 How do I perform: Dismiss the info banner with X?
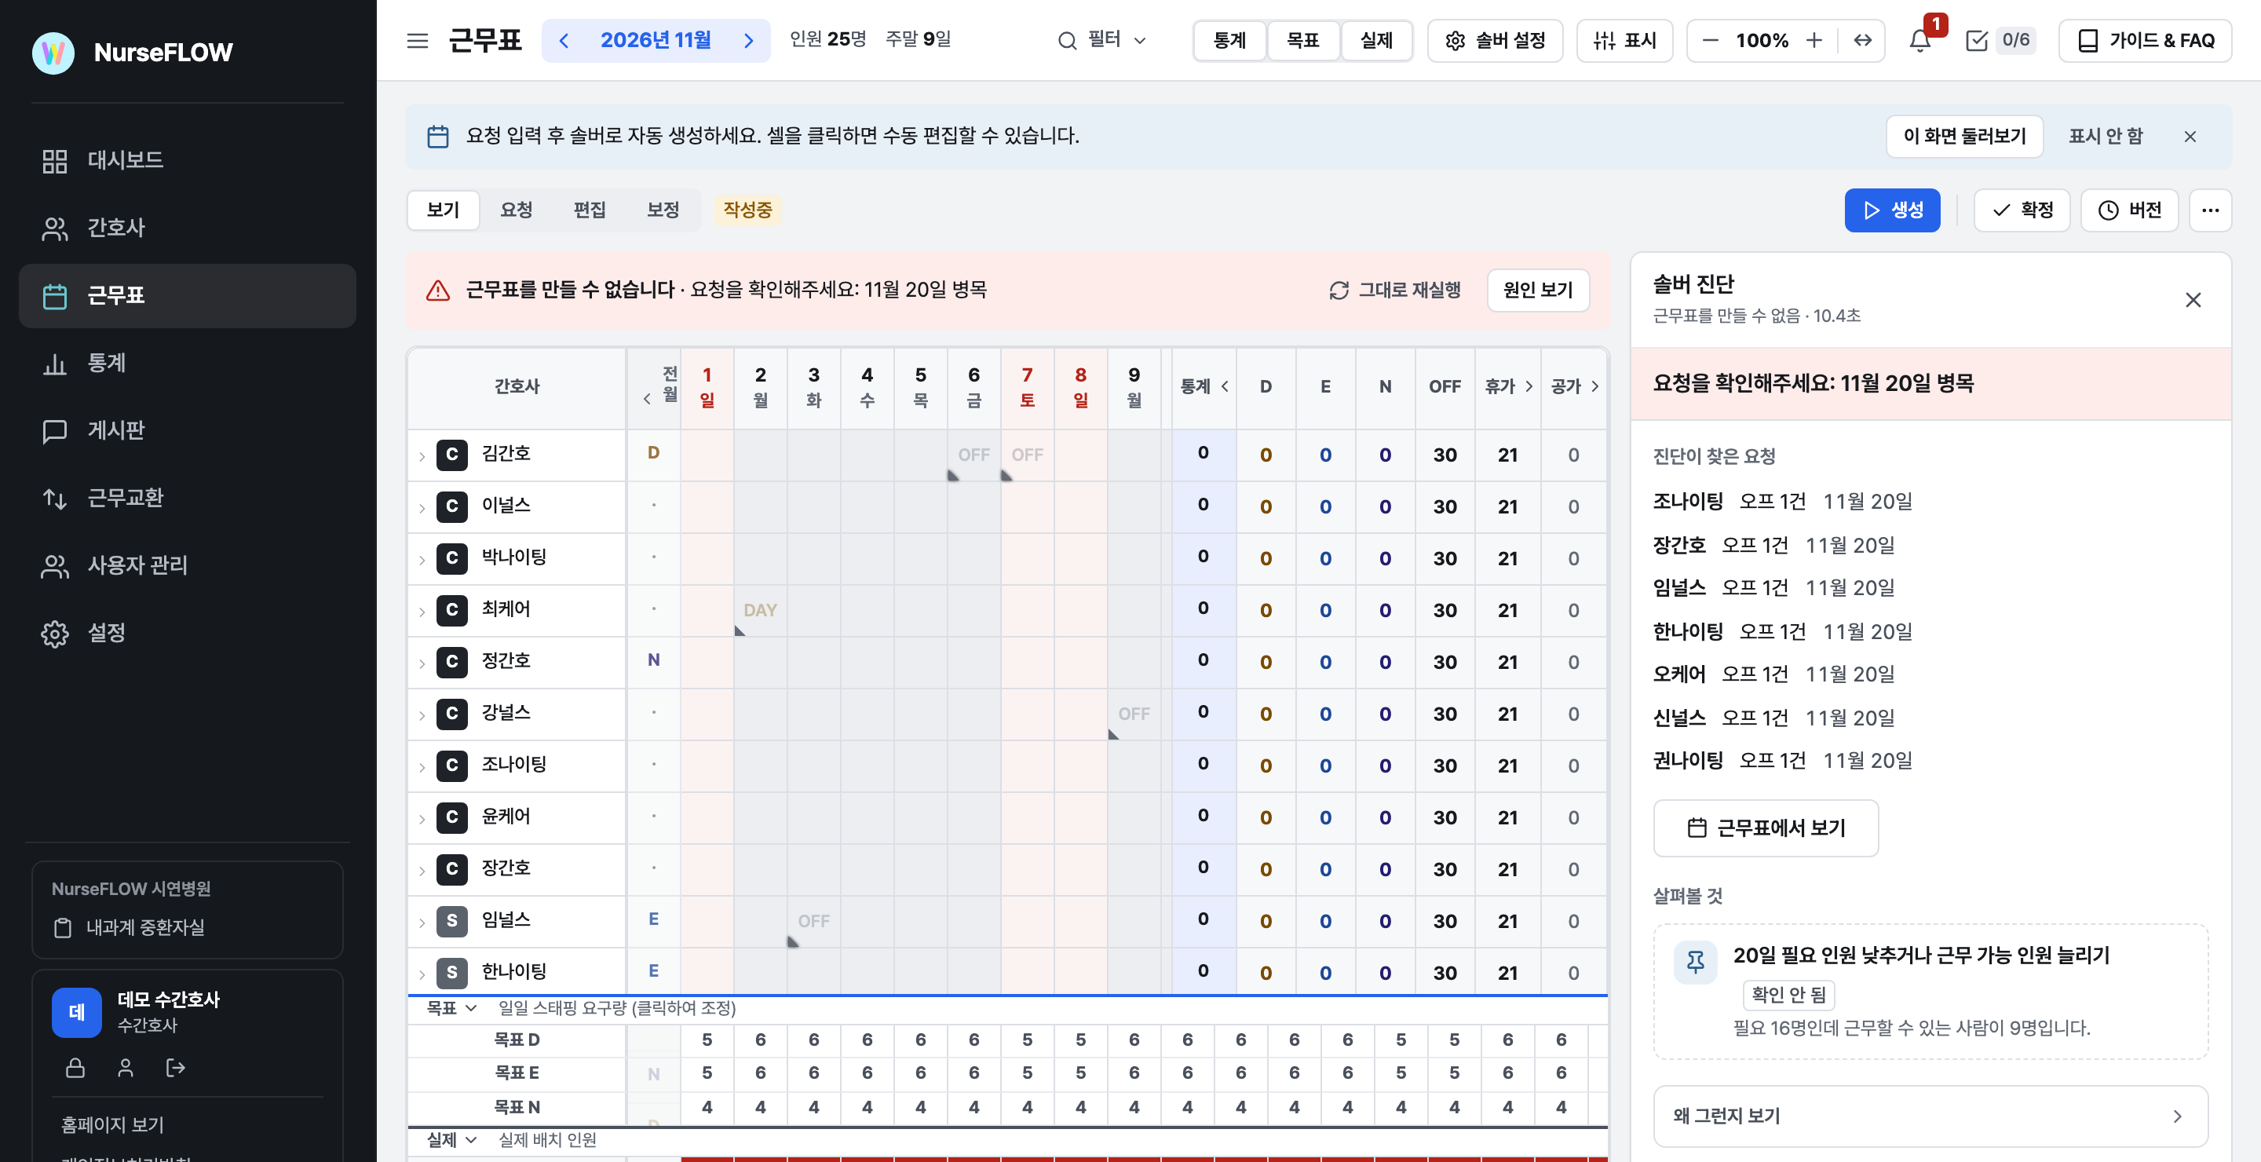point(2190,136)
